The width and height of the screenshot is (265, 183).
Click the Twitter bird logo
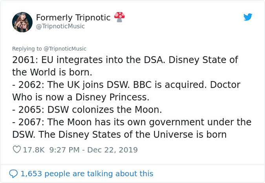tap(247, 17)
